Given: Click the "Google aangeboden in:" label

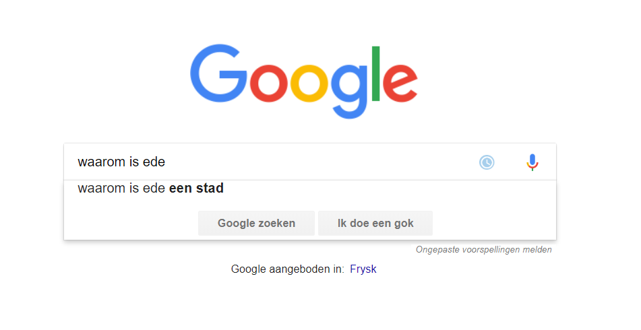Looking at the screenshot, I should click(x=287, y=269).
